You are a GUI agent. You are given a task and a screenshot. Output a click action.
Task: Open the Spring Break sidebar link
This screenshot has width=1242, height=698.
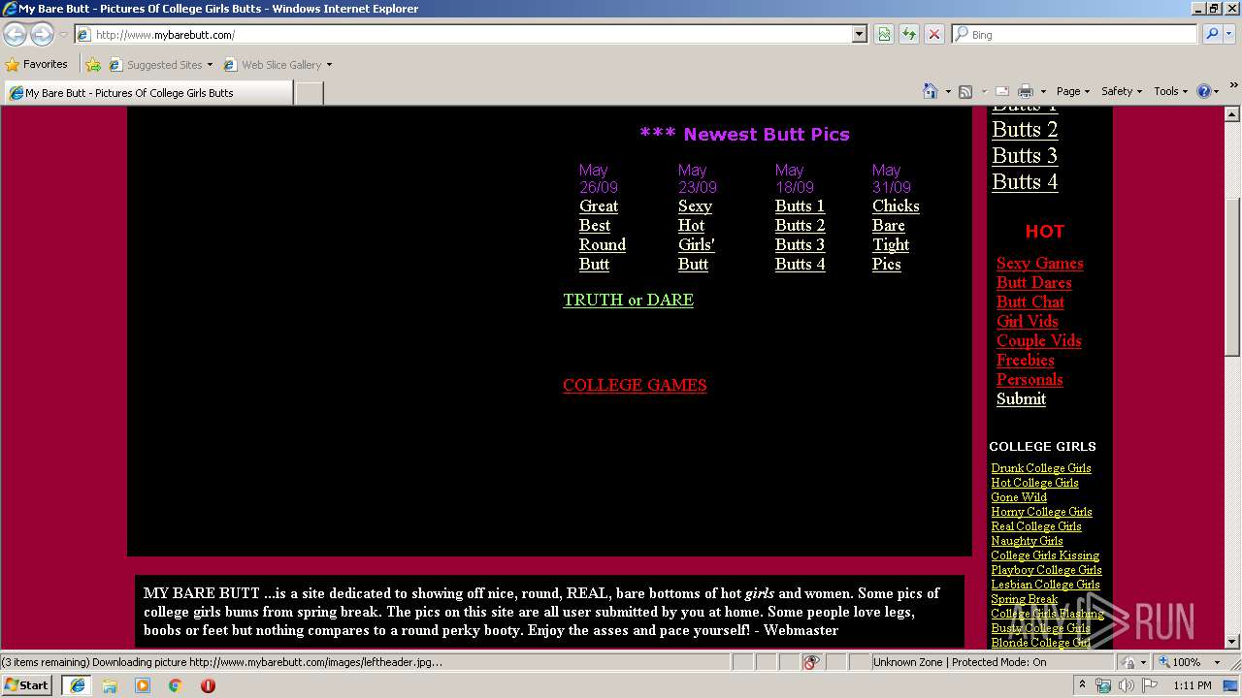[x=1024, y=599]
